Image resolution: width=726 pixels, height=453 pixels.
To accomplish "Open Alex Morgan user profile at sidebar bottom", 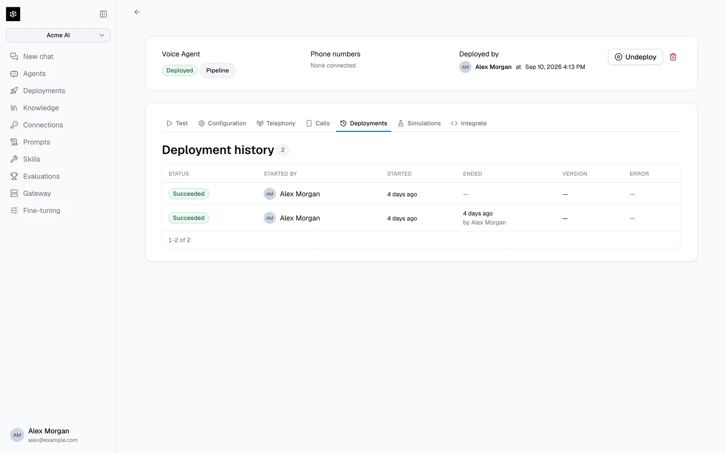I will (x=58, y=435).
